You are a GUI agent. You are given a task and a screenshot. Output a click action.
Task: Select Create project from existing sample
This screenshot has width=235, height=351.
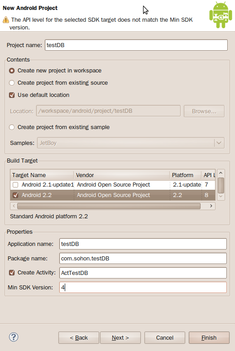12,127
